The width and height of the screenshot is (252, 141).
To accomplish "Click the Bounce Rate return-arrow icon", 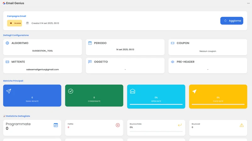I will 180,125.
